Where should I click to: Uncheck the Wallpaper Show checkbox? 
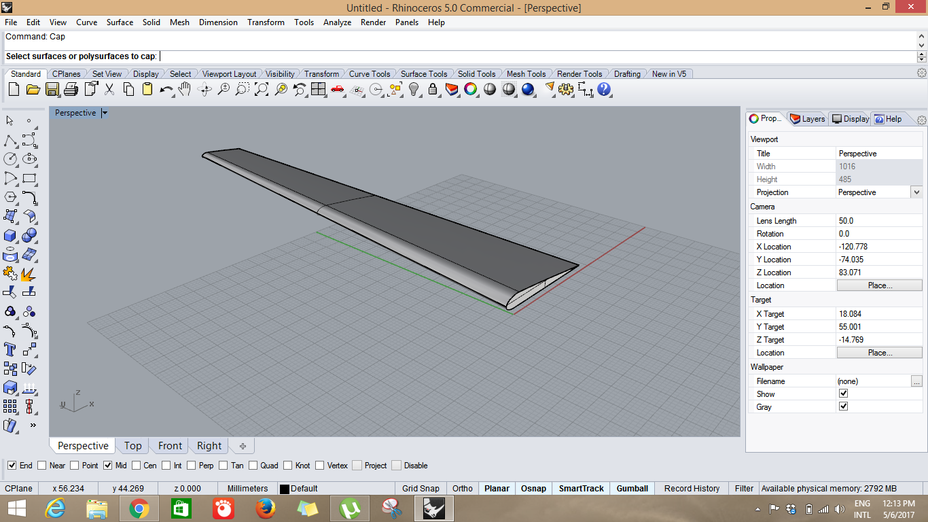click(x=844, y=394)
